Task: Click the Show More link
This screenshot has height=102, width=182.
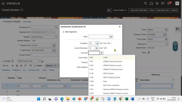Action: [27, 22]
